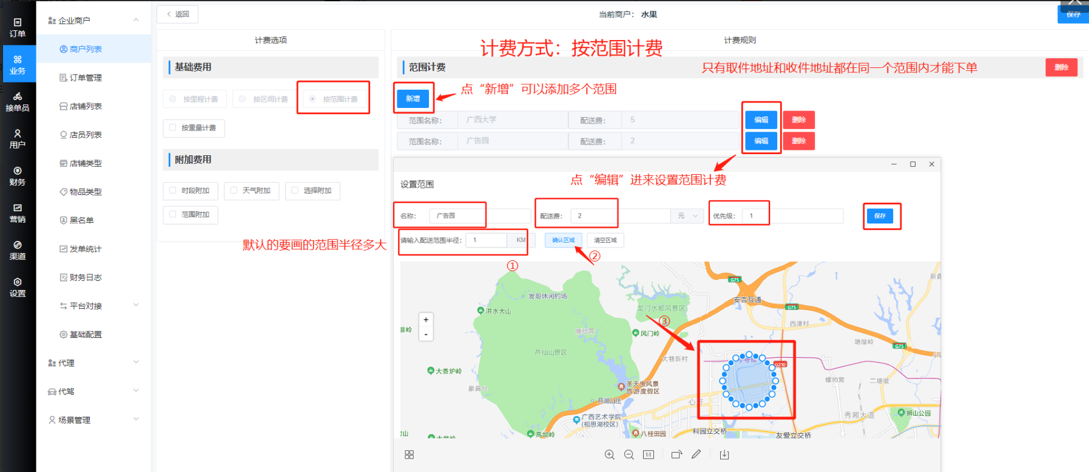Click the blue 新增 button

413,98
